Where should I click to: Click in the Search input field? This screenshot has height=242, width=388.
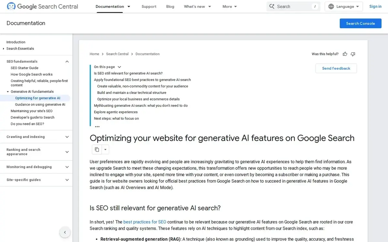[x=293, y=6]
